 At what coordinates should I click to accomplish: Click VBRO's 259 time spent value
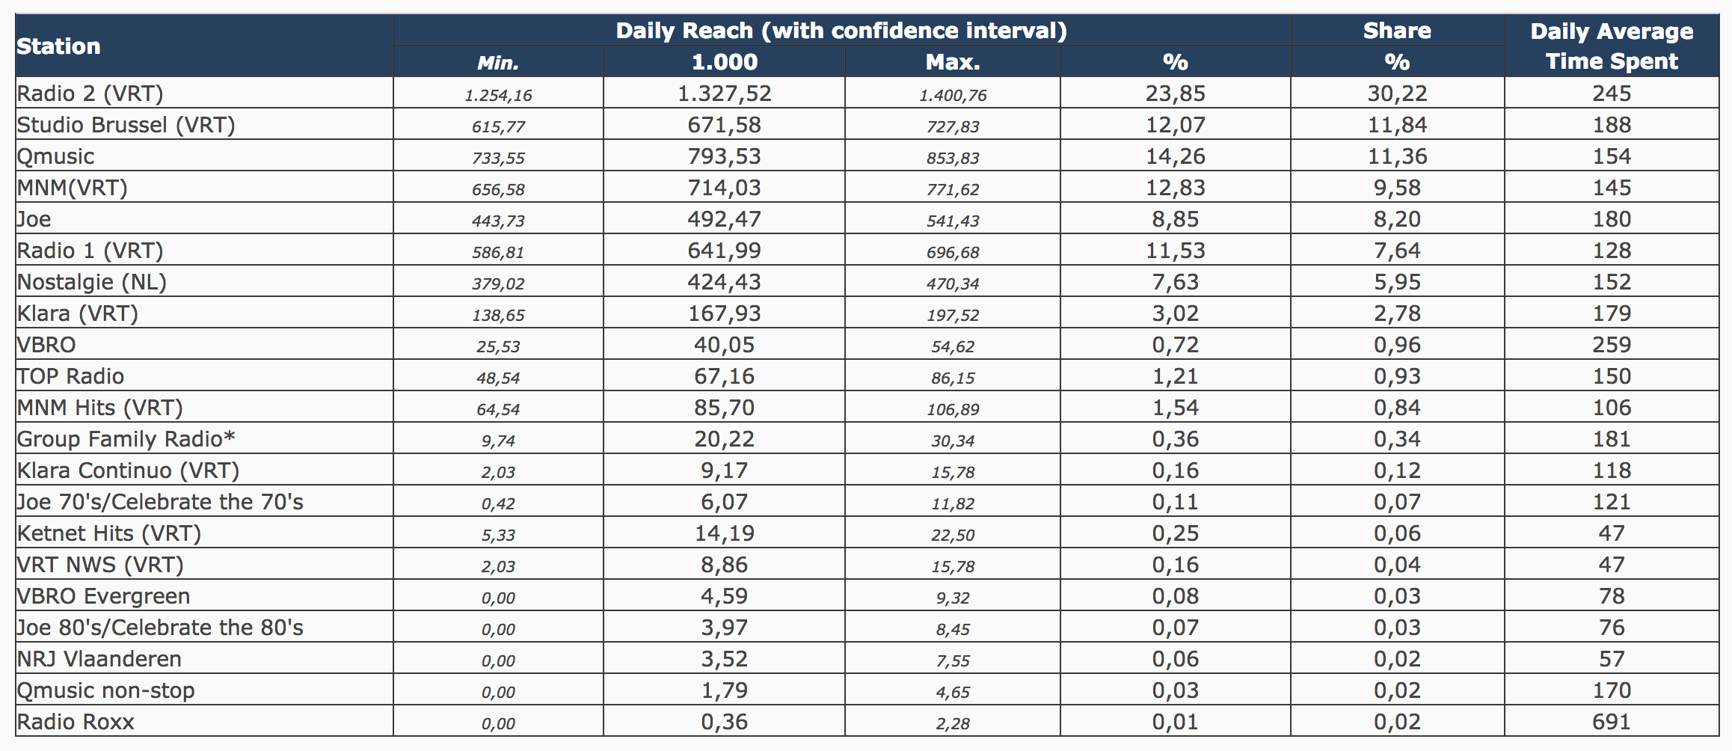[1611, 345]
